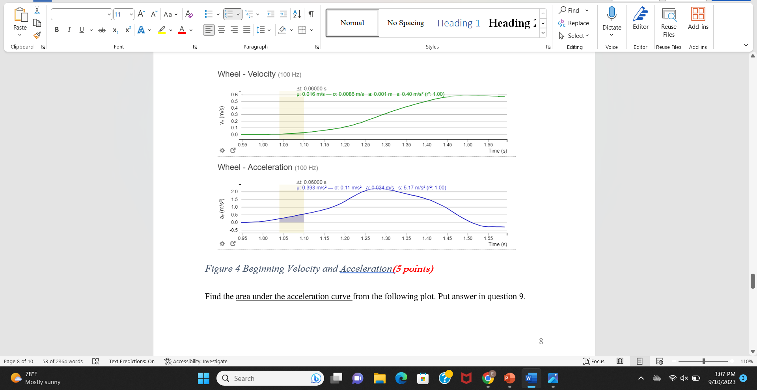Click the Clear All Formatting icon
This screenshot has width=757, height=390.
189,15
